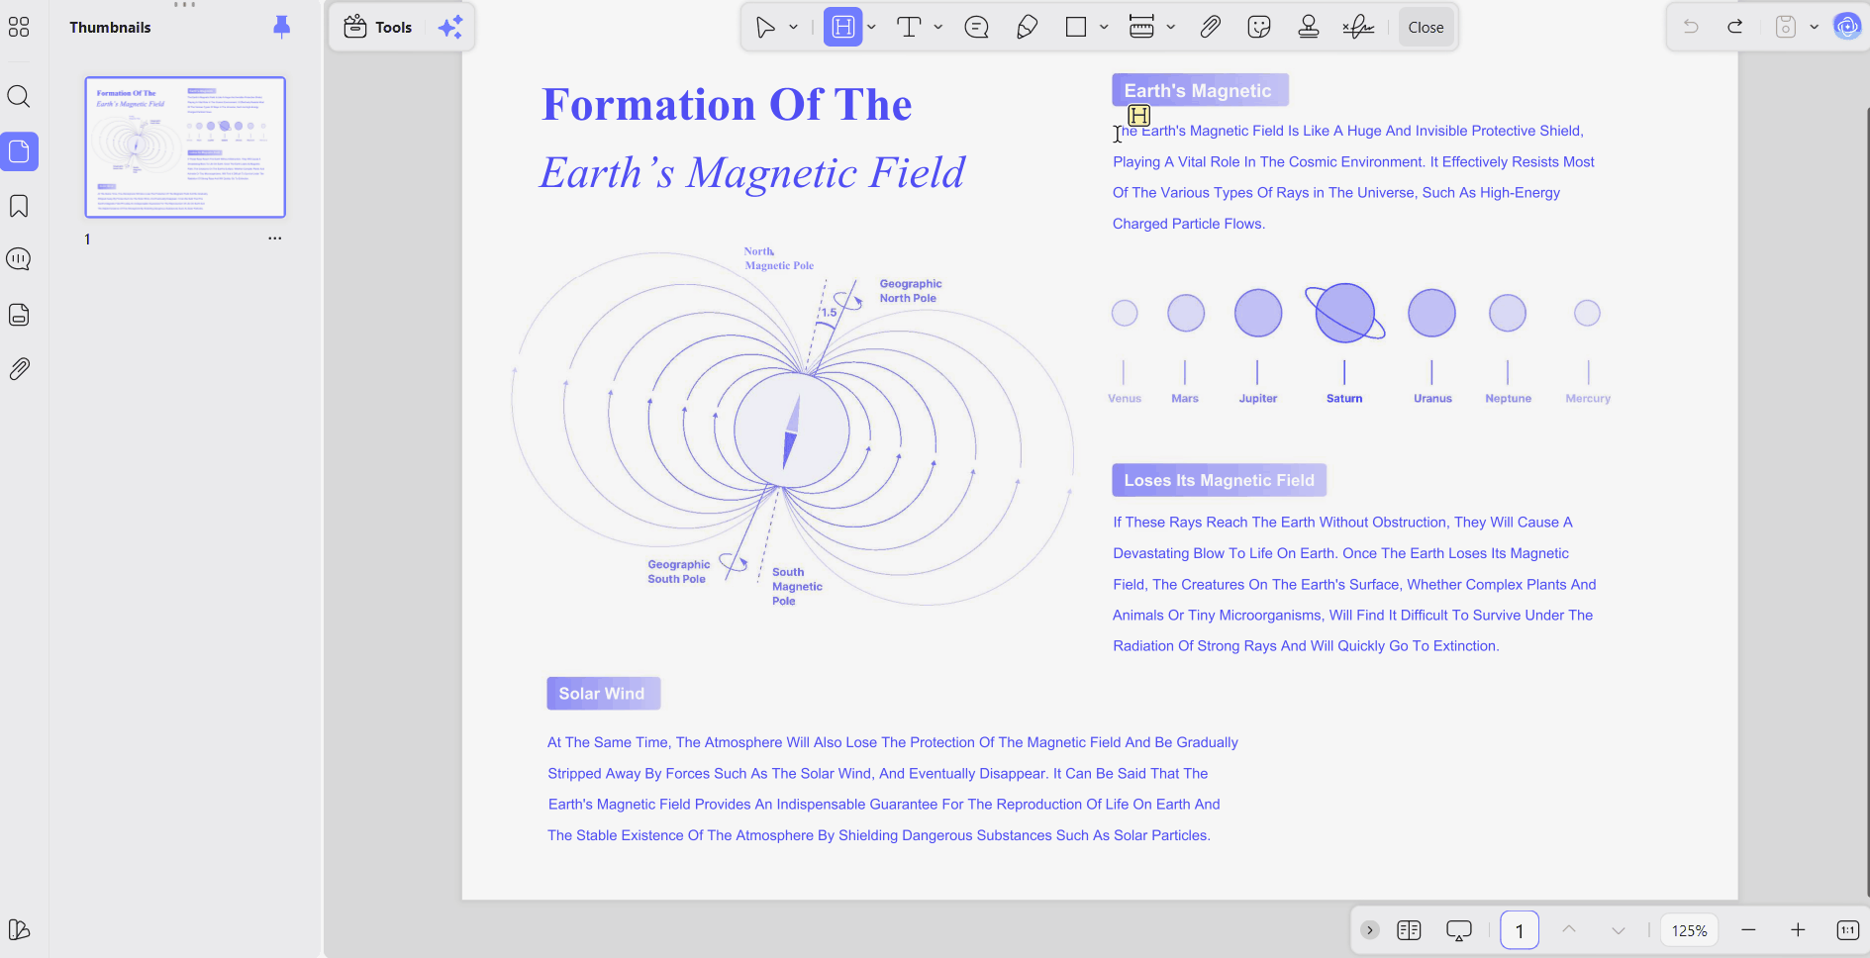The image size is (1870, 958).
Task: Open the save options dropdown arrow
Action: [x=1814, y=28]
